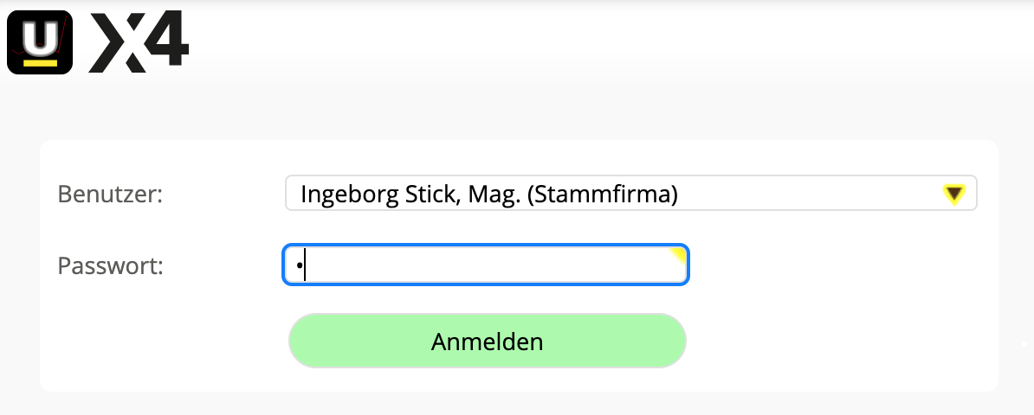Click the 'Anmelden' text label
This screenshot has width=1034, height=415.
(x=487, y=342)
